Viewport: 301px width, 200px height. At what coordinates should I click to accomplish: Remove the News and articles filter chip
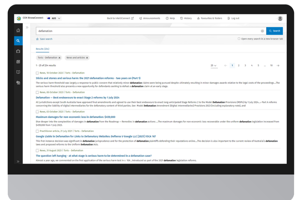click(87, 58)
